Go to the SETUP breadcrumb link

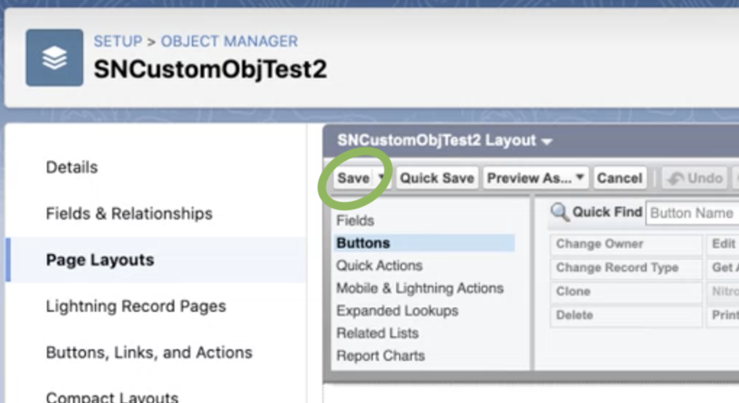(118, 41)
